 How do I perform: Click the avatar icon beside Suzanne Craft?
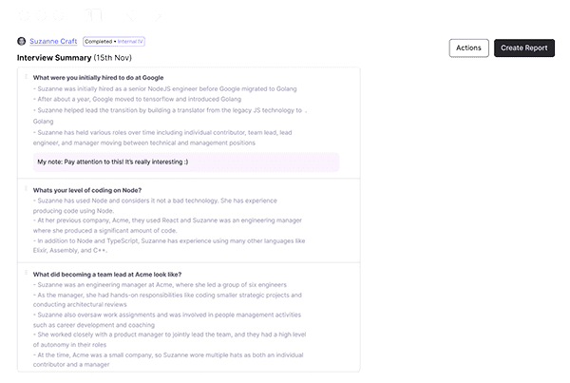point(22,42)
